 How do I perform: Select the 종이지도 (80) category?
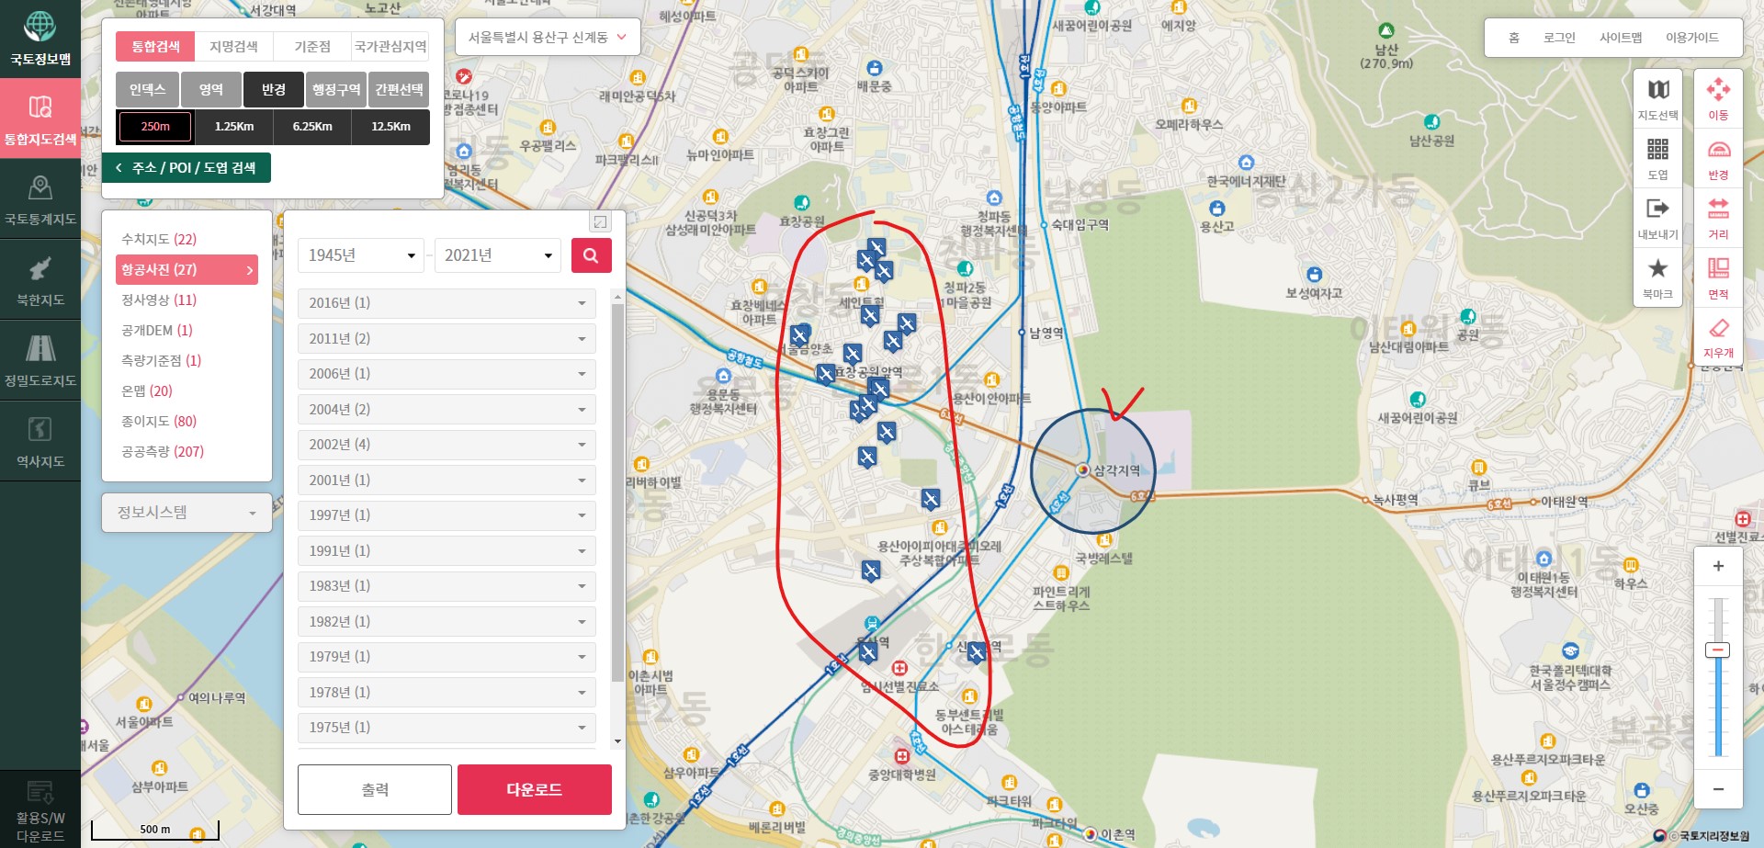(x=159, y=421)
